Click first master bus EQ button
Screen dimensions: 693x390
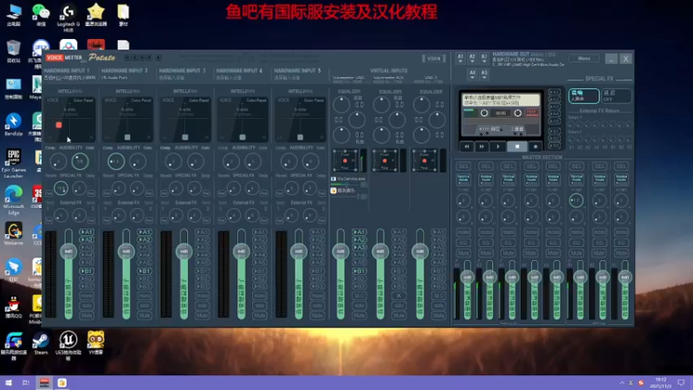click(x=463, y=243)
